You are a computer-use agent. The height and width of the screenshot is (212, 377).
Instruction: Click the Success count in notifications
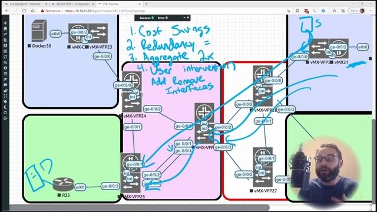click(x=147, y=18)
